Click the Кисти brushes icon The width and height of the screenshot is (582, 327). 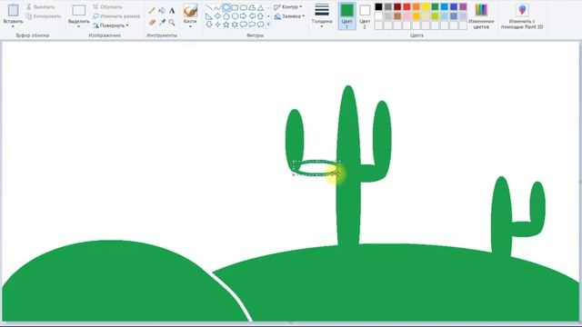coord(190,10)
